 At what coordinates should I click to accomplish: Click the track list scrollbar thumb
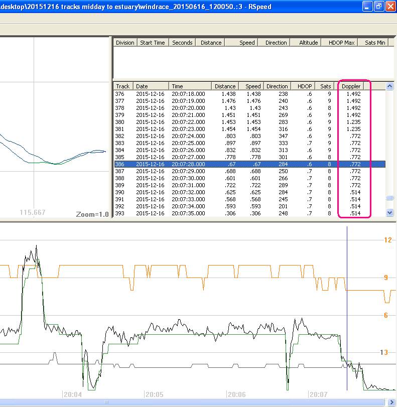pyautogui.click(x=389, y=198)
